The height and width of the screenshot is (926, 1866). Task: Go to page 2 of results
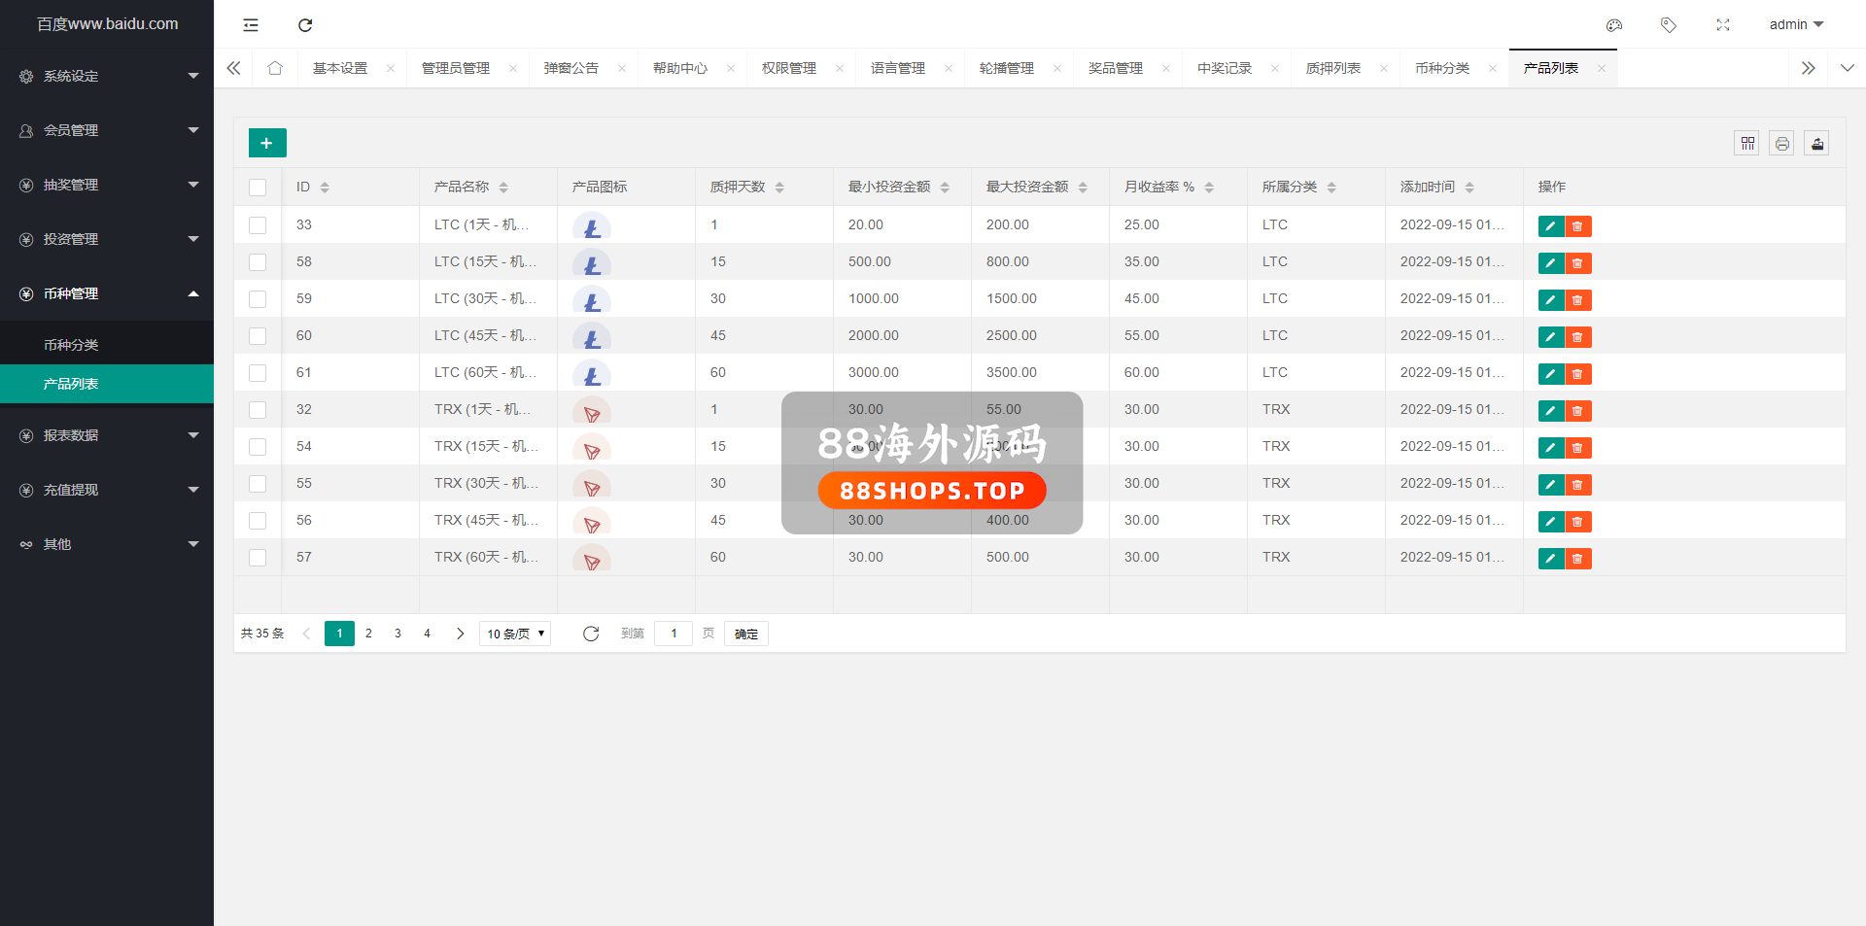[368, 634]
